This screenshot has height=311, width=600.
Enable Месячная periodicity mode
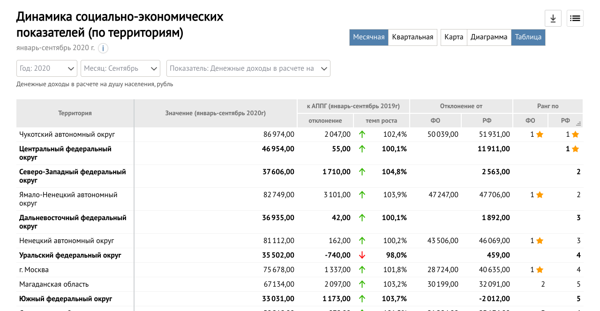pos(368,37)
